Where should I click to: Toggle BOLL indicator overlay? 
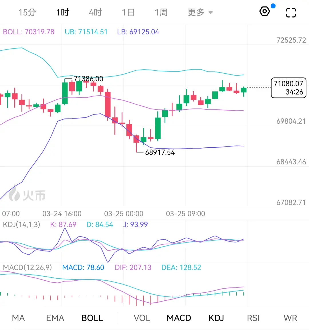92,318
